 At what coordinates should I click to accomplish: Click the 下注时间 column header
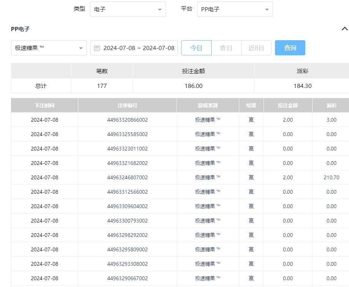(x=44, y=105)
